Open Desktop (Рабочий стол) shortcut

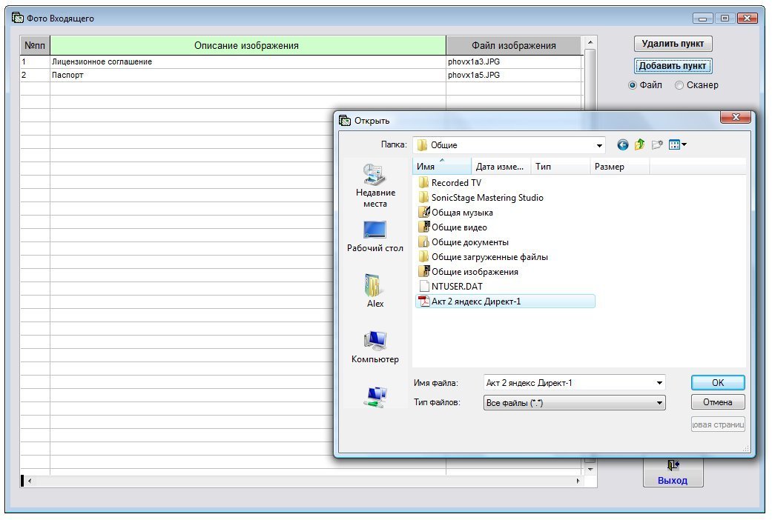375,236
